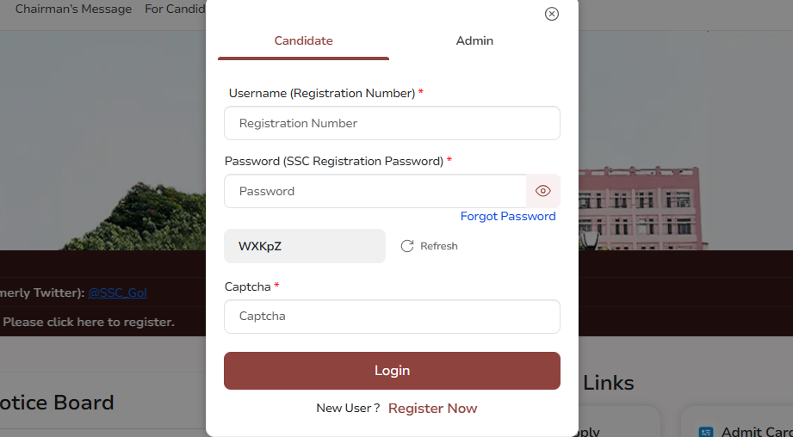
Task: Click the Admit Card icon
Action: [706, 432]
